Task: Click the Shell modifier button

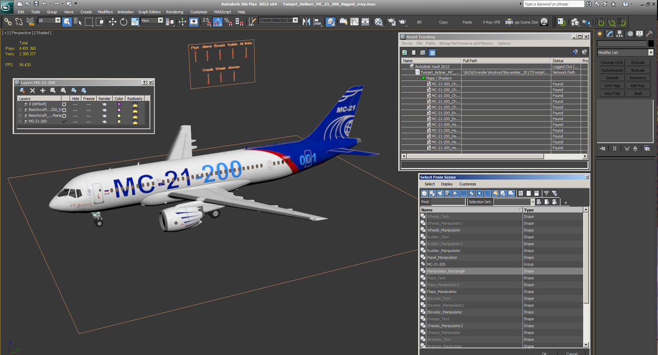Action: point(638,94)
